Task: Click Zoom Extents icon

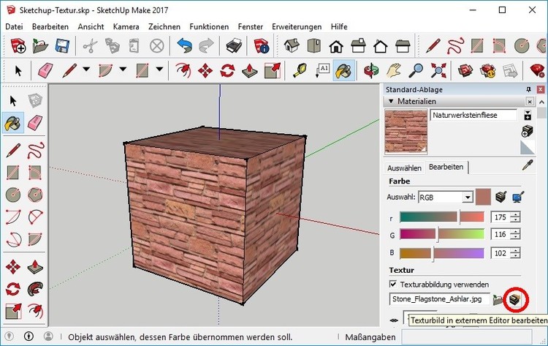Action: tap(438, 70)
